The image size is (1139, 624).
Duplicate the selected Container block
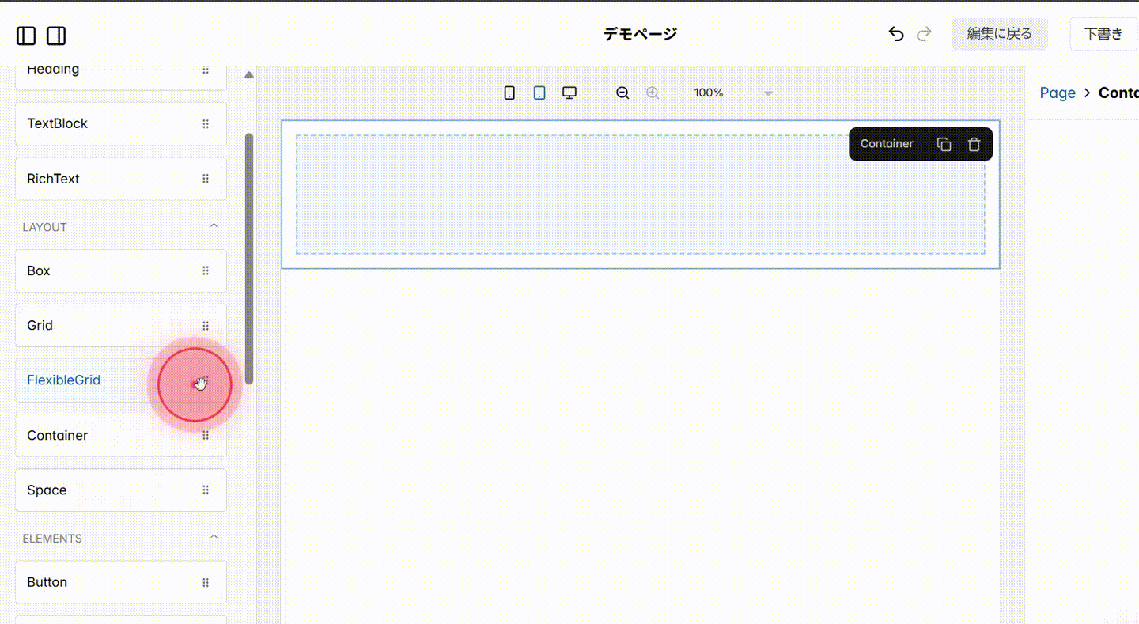944,144
